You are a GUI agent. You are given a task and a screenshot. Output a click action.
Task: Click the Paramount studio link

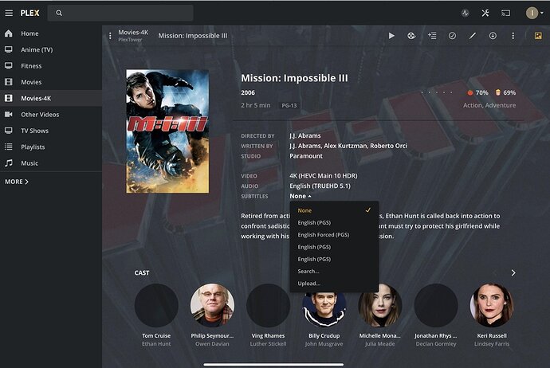coord(306,156)
